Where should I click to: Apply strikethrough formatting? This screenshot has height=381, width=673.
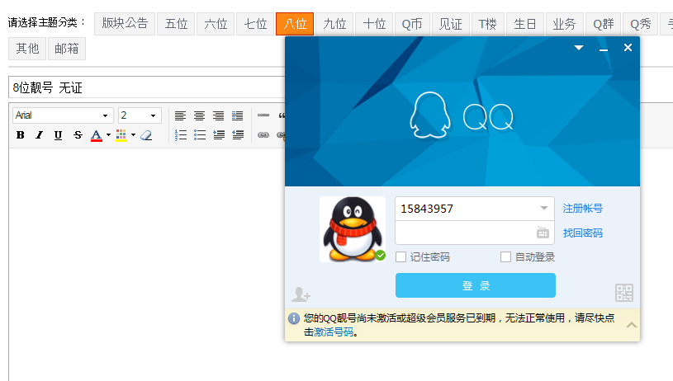[x=78, y=135]
